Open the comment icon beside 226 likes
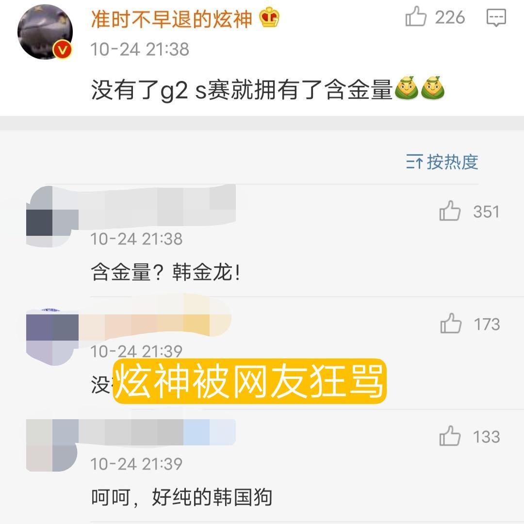 pyautogui.click(x=496, y=18)
